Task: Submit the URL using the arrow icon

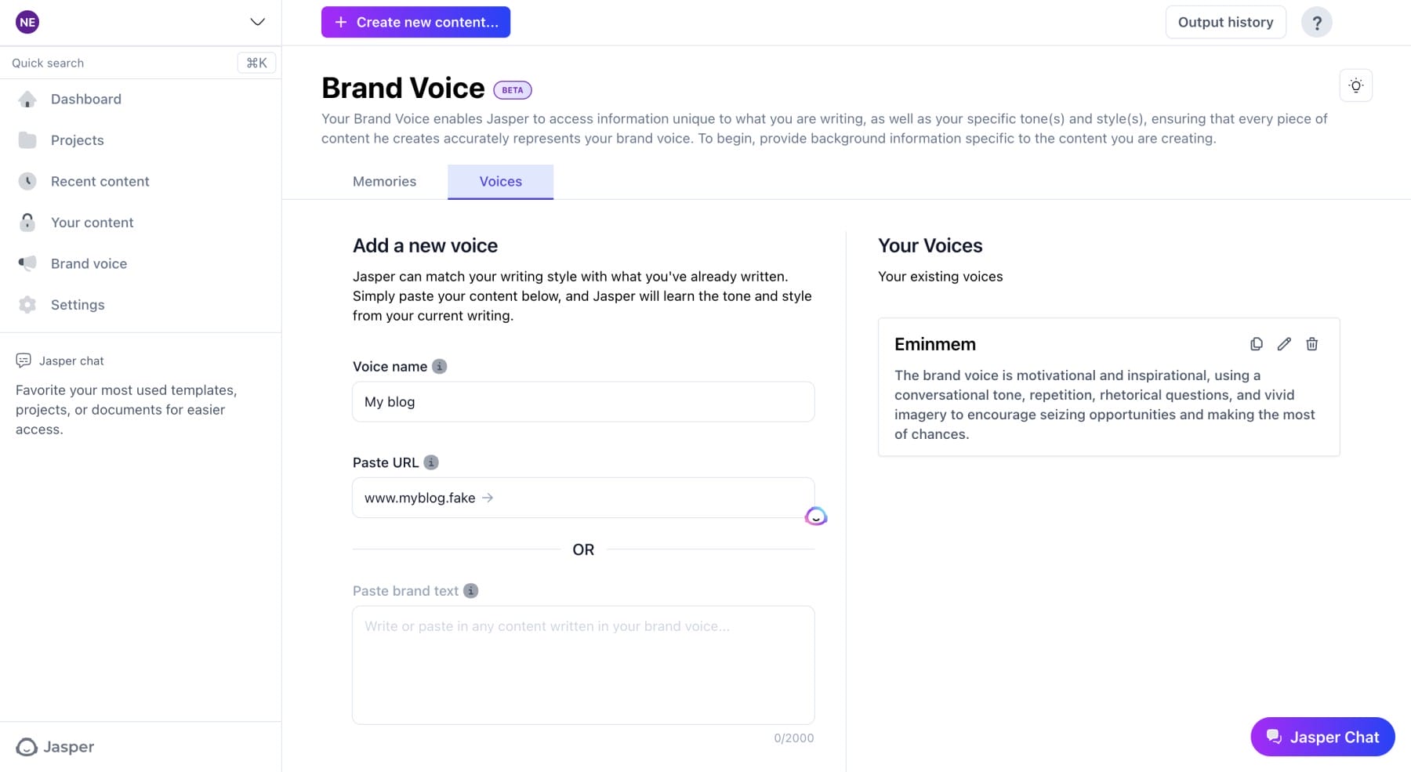Action: 488,498
